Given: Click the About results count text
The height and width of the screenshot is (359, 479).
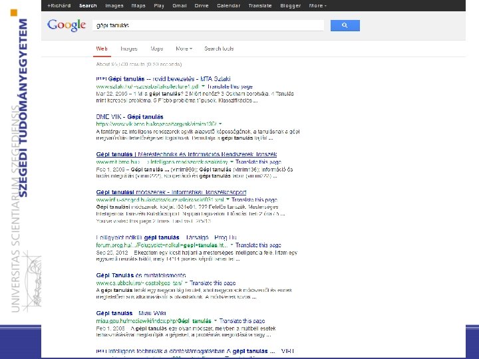Looking at the screenshot, I should click(x=139, y=64).
